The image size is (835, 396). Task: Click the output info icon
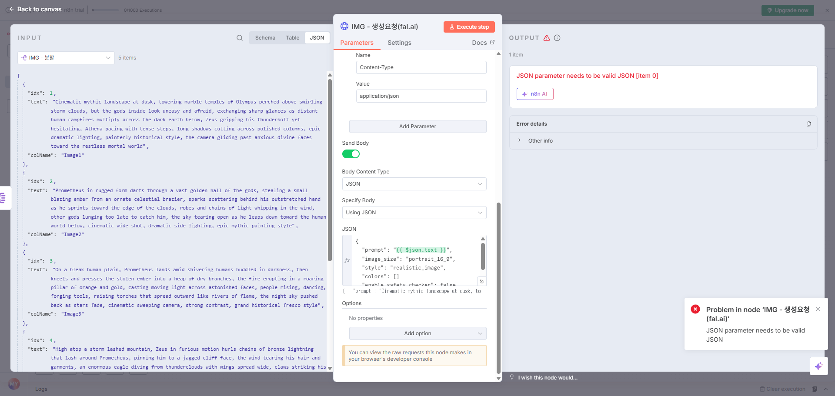[557, 38]
